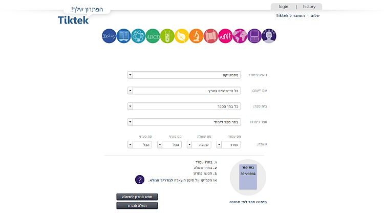Select the test tube chemistry icon

[x=167, y=36]
